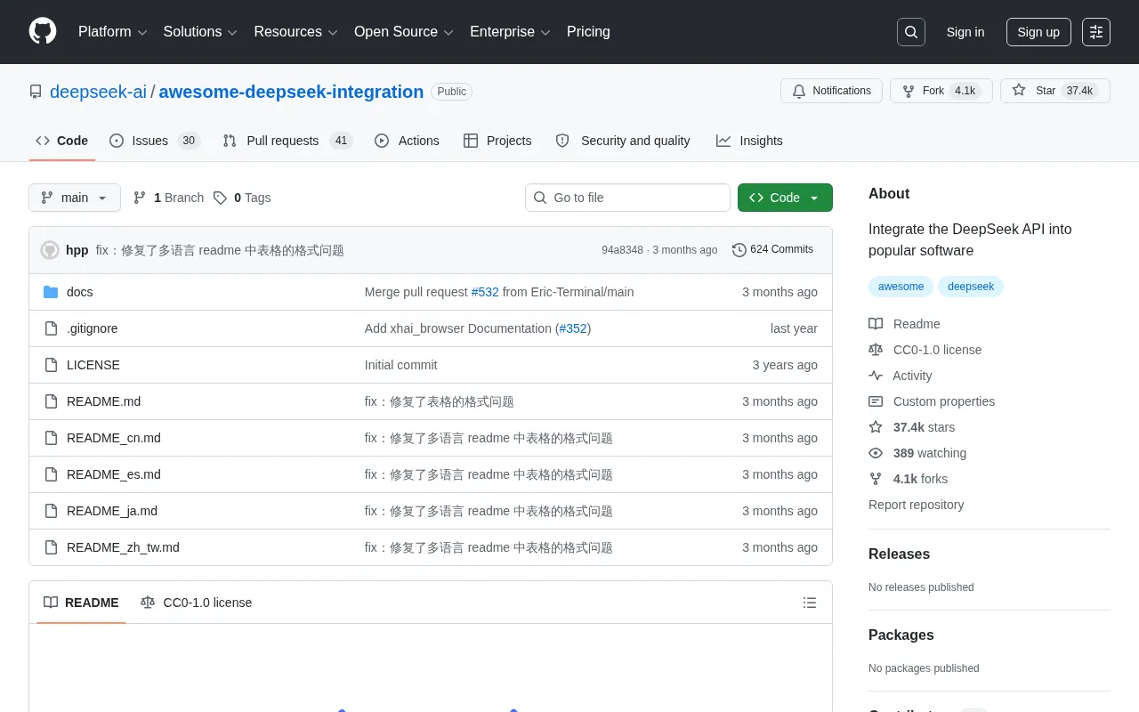This screenshot has width=1139, height=712.
Task: Open the main branch selector dropdown
Action: (x=75, y=198)
